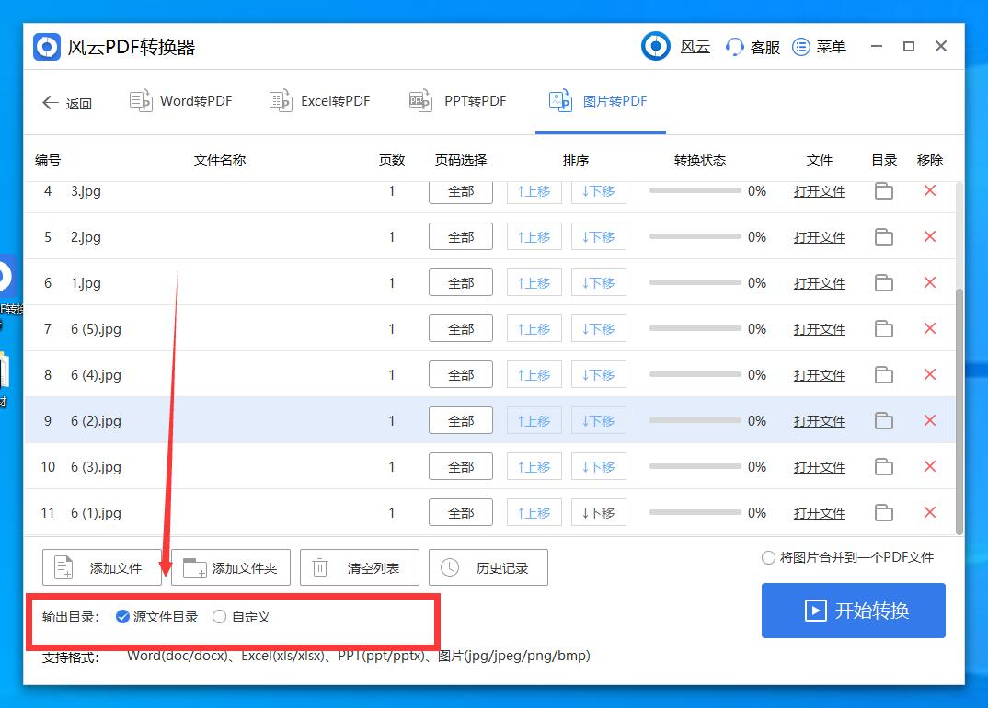The image size is (988, 708).
Task: Click the back arrow next to 返回
Action: click(x=51, y=103)
